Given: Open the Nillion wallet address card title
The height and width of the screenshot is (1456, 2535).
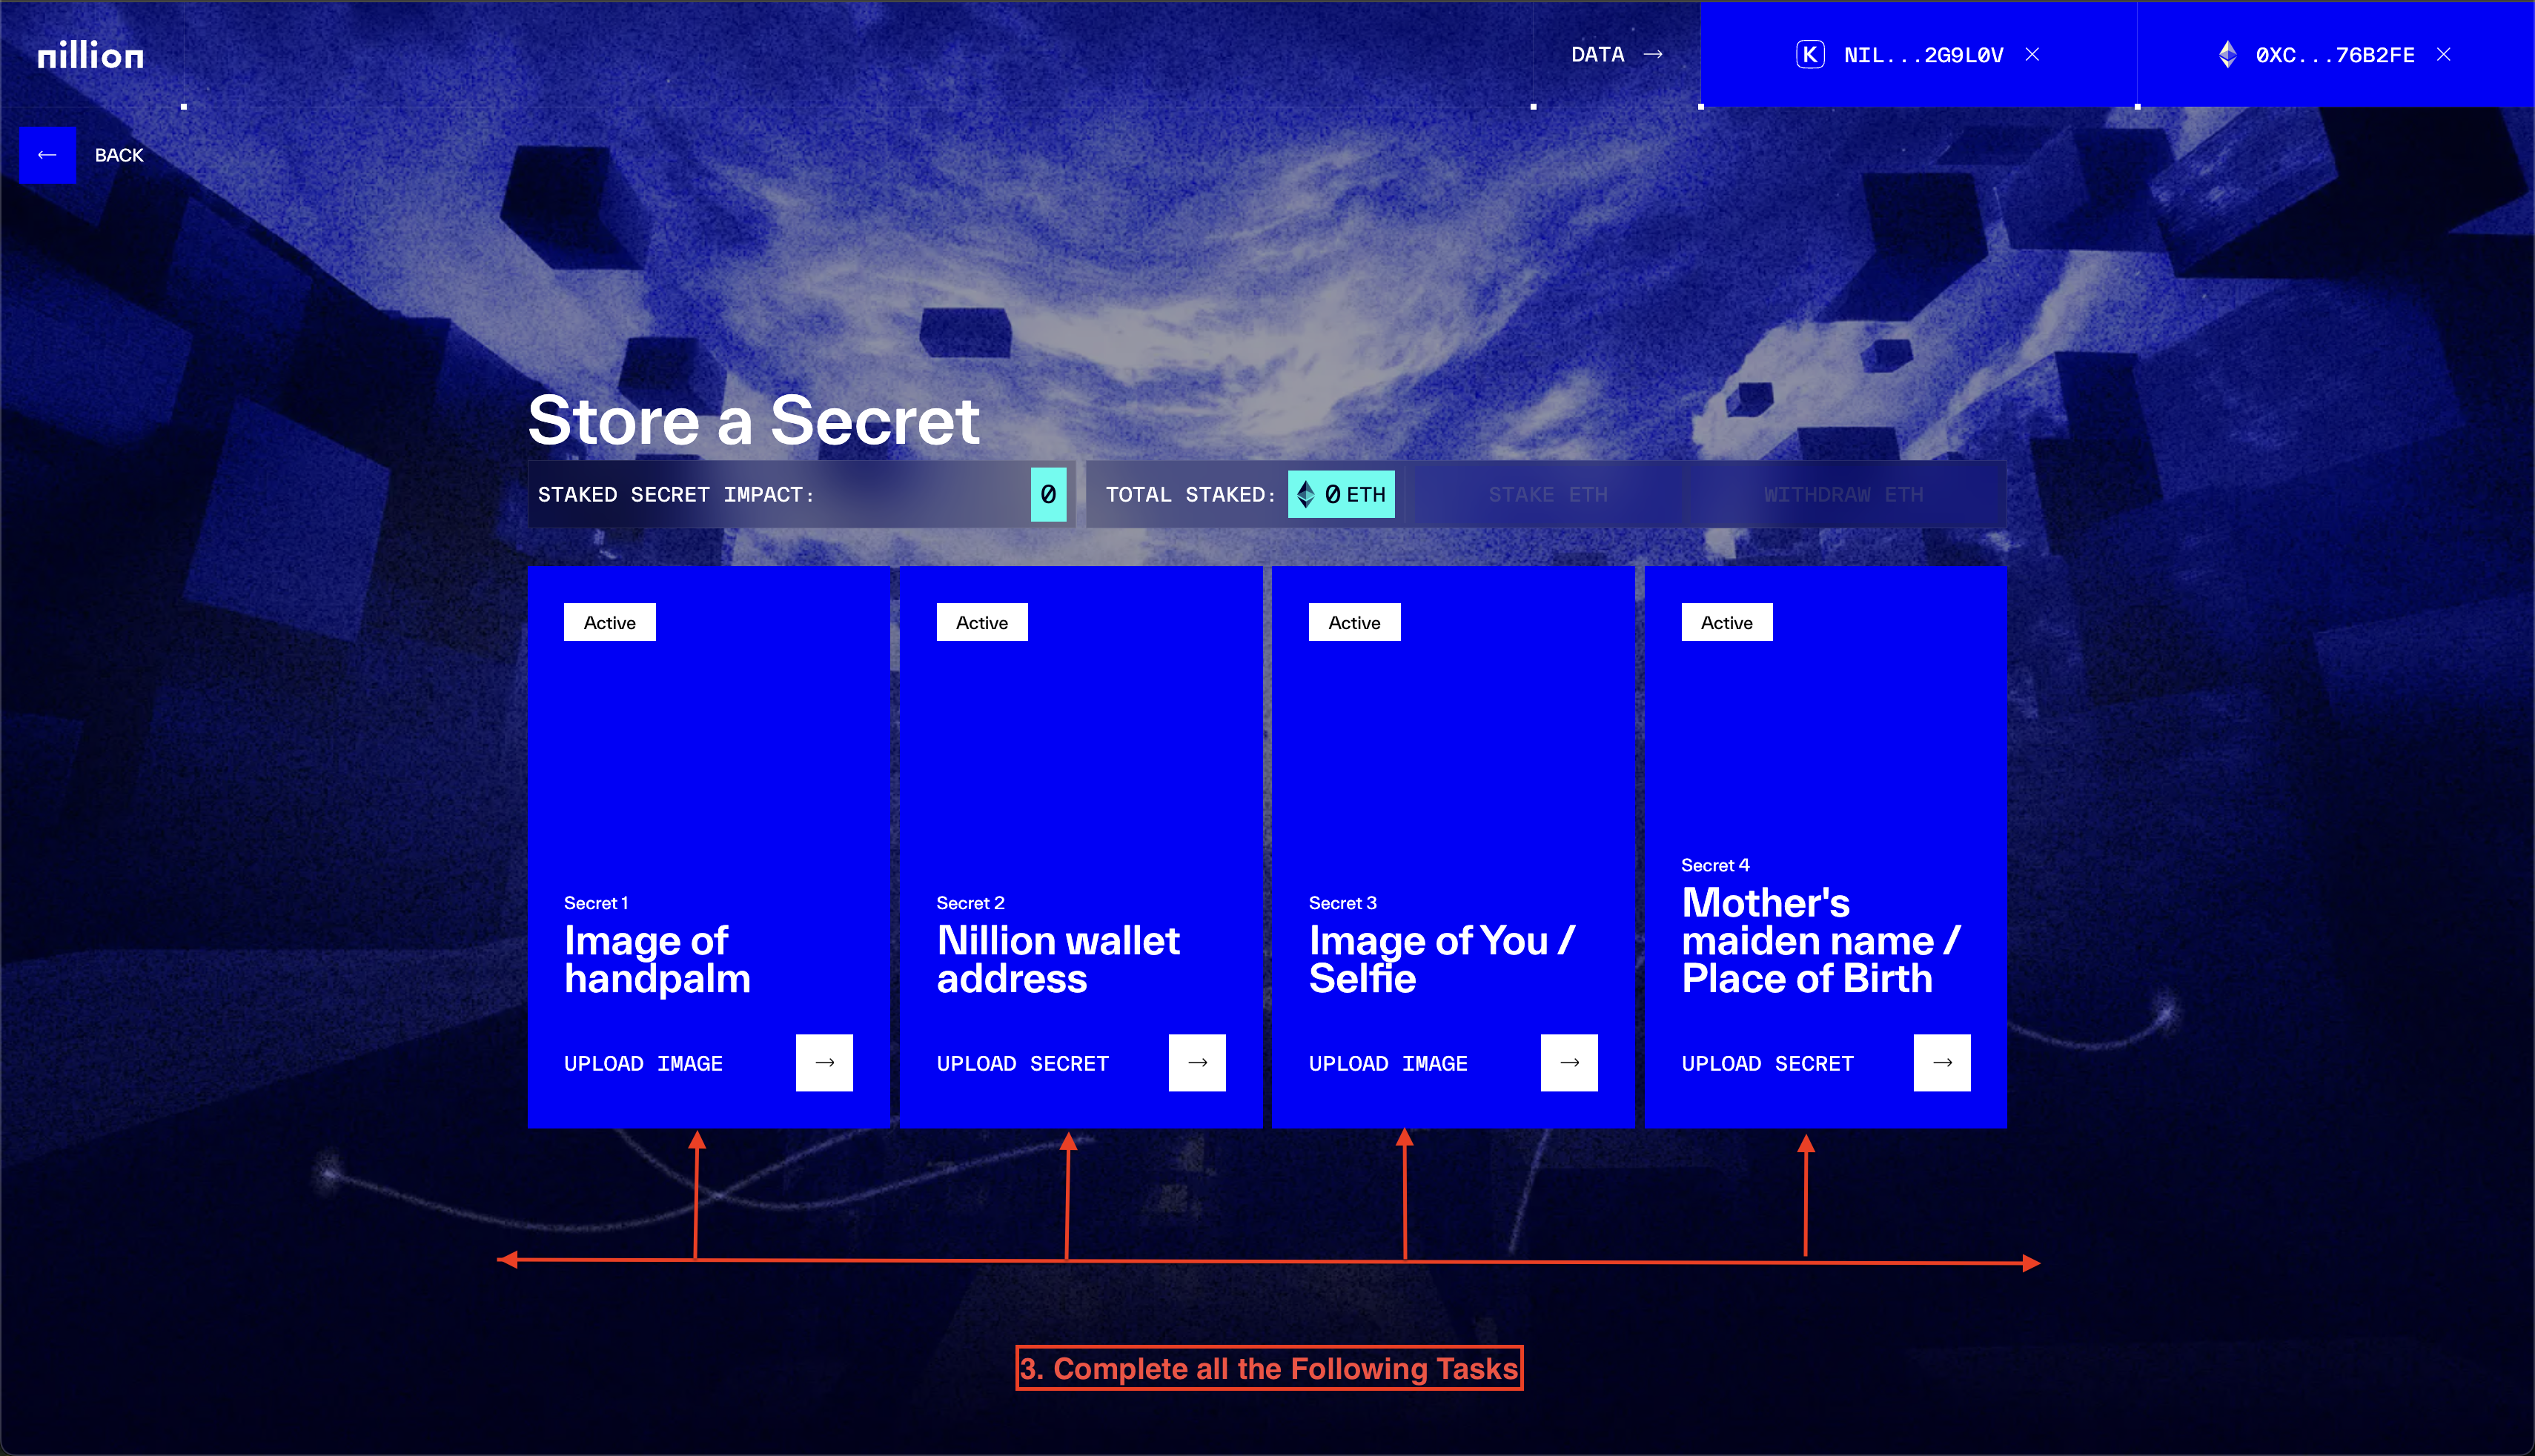Looking at the screenshot, I should click(1058, 959).
